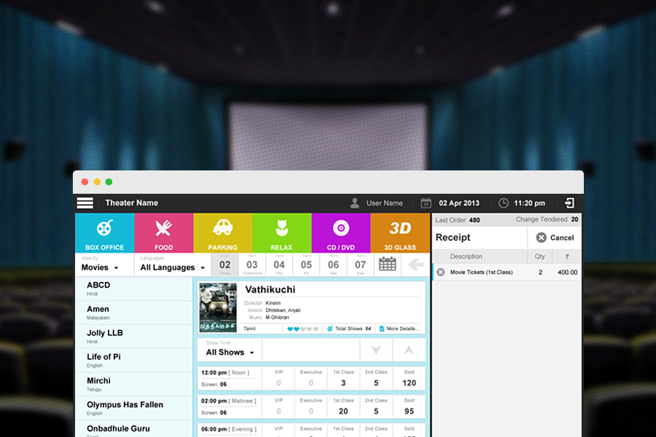Open the calendar grid date picker
This screenshot has width=656, height=437.
(388, 264)
